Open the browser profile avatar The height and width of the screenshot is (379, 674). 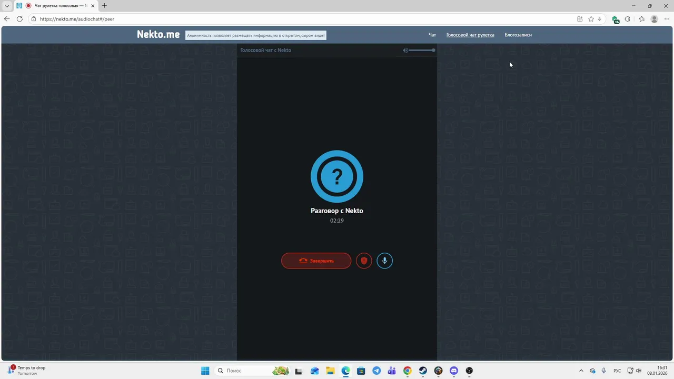click(x=655, y=19)
